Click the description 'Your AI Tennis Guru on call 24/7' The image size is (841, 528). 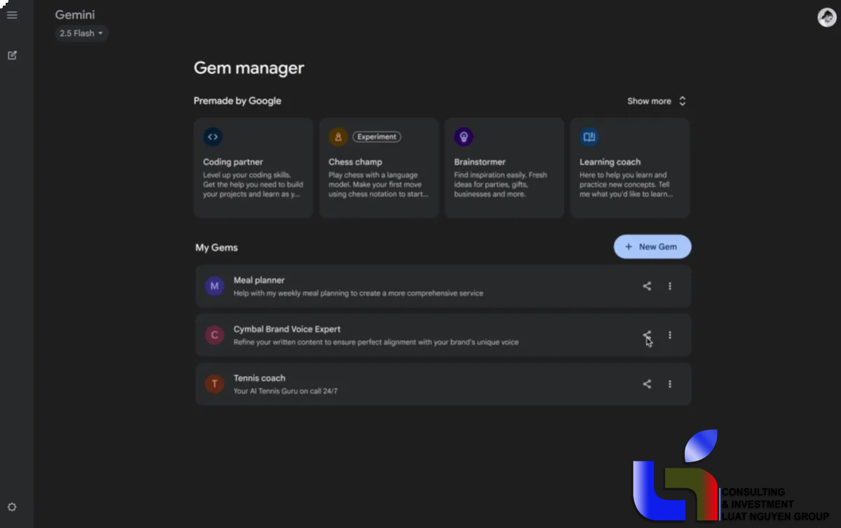pyautogui.click(x=285, y=391)
